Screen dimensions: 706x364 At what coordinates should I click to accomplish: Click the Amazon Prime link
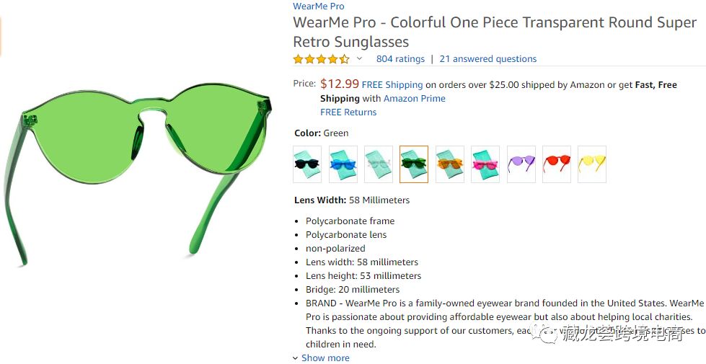[x=414, y=99]
